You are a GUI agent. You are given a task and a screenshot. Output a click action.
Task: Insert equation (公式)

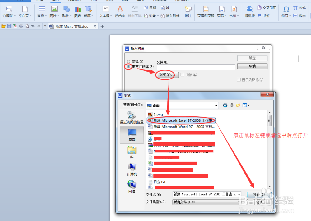(299, 8)
